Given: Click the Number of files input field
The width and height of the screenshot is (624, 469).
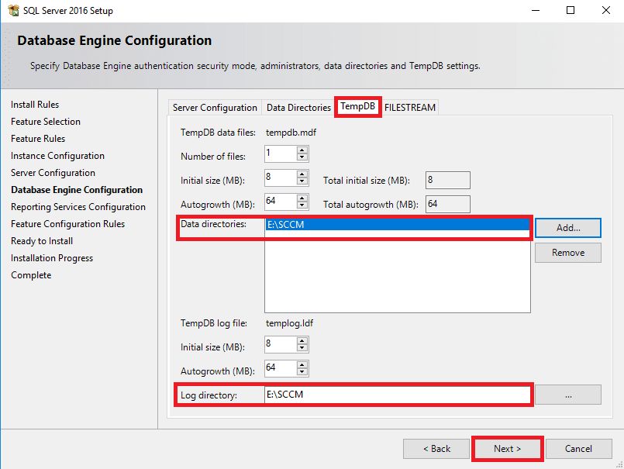Looking at the screenshot, I should 281,153.
